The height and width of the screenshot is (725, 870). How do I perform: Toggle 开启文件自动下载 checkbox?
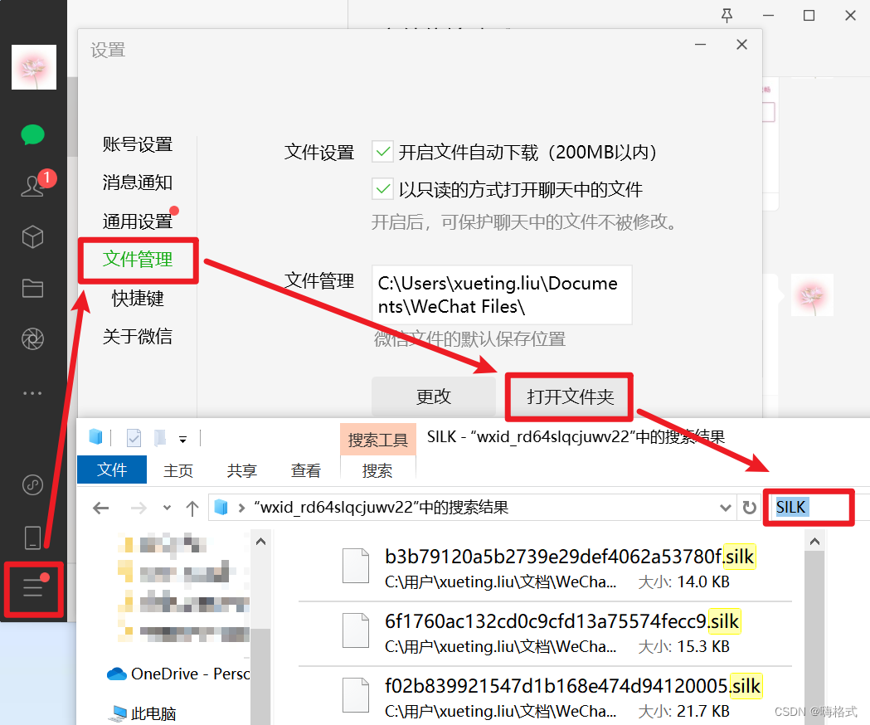tap(383, 152)
